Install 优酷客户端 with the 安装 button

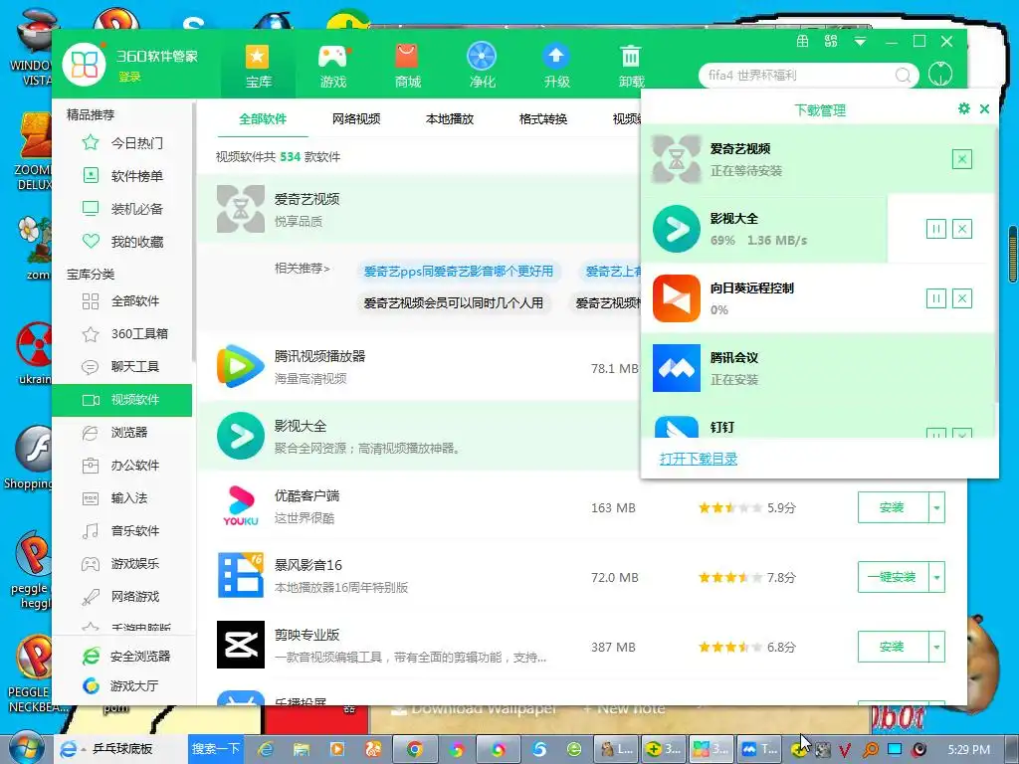[x=893, y=507]
